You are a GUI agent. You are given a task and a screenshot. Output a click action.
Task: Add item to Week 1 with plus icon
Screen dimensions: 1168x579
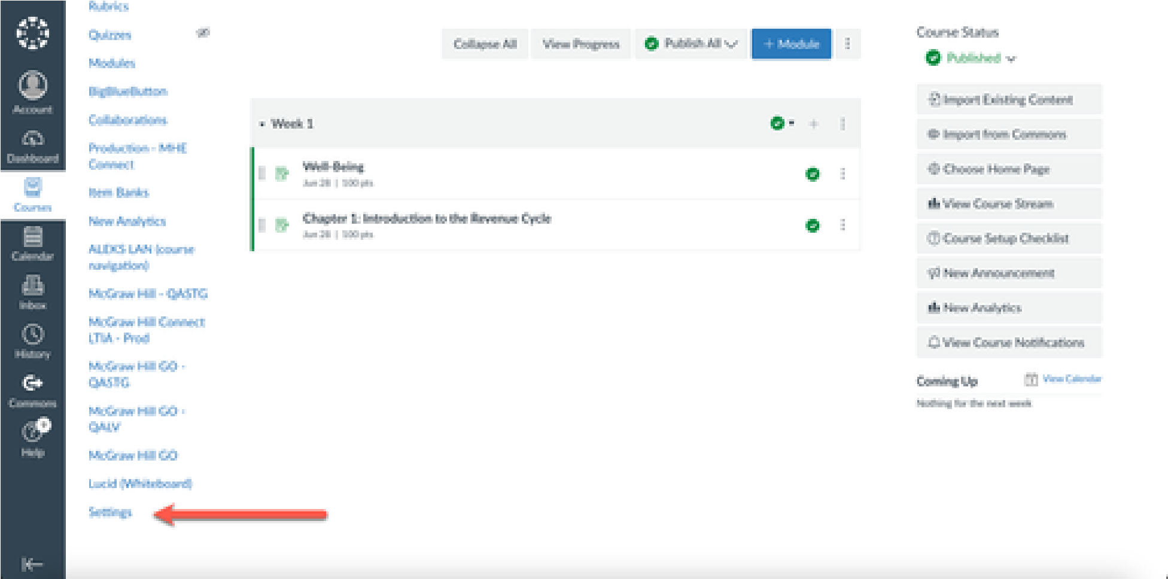(813, 124)
